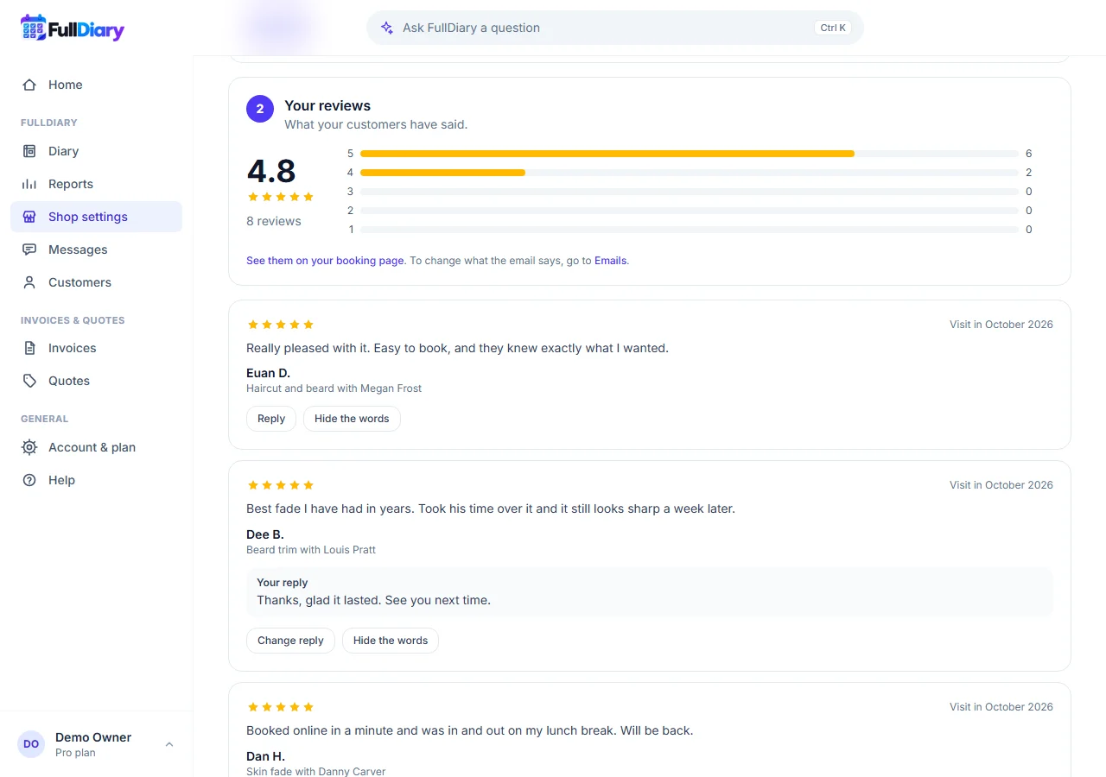Click the five stars on Euan D.'s review

(281, 325)
